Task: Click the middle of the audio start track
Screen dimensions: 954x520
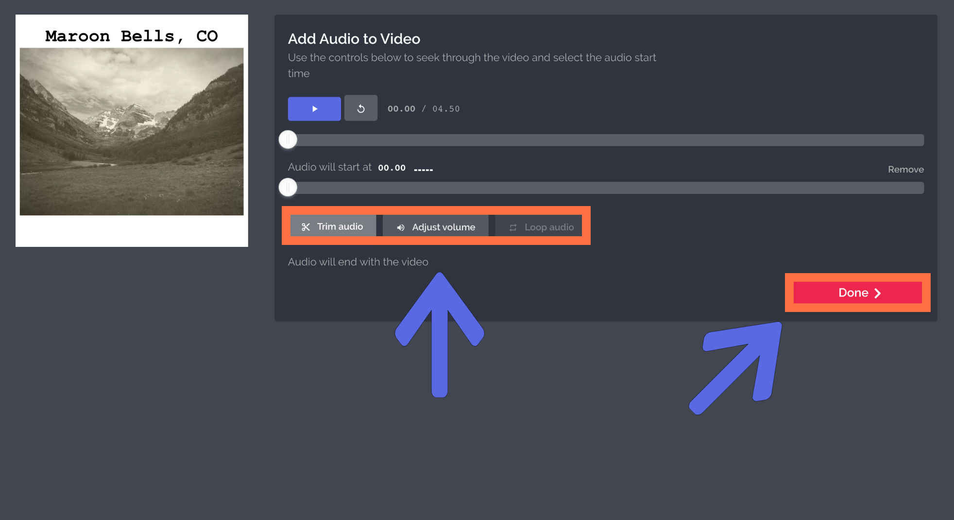Action: click(x=606, y=188)
